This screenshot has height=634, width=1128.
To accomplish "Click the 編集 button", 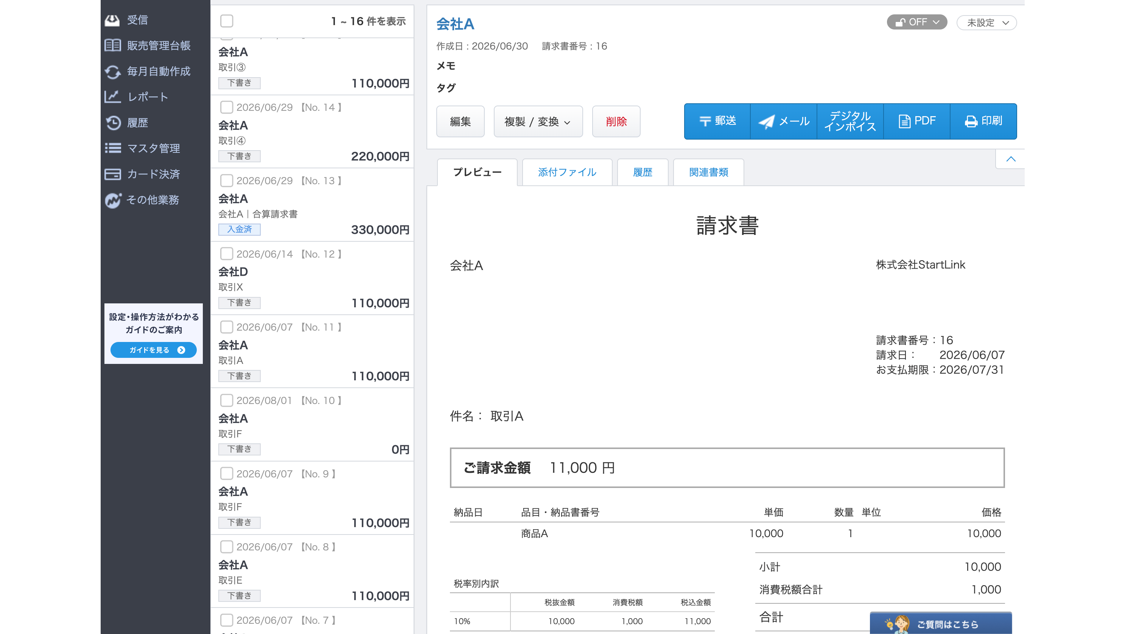I will [460, 121].
